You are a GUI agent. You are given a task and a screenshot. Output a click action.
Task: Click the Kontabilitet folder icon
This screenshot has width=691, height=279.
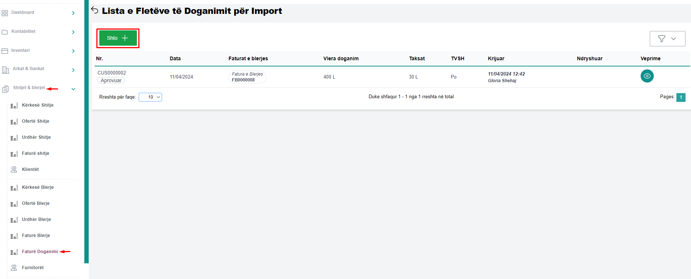pyautogui.click(x=5, y=32)
